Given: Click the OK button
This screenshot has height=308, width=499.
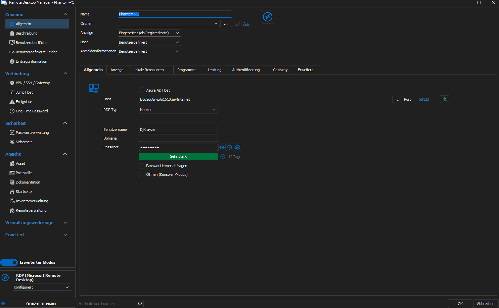Looking at the screenshot, I should point(460,304).
